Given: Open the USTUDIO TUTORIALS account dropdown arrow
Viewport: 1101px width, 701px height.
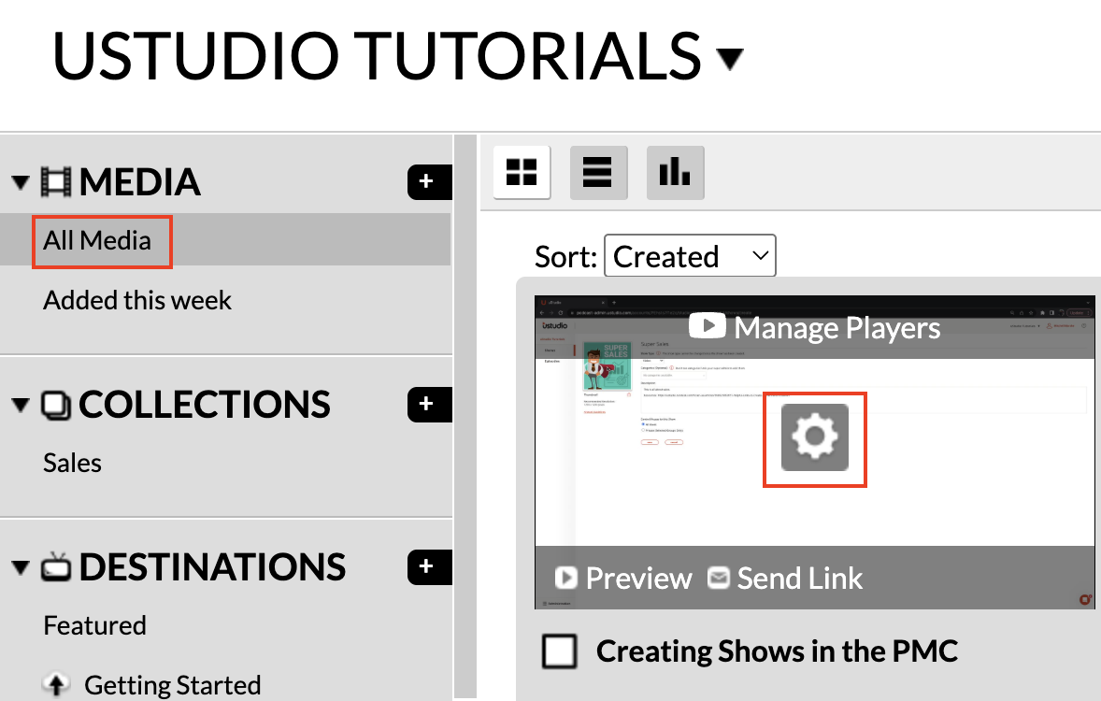Looking at the screenshot, I should (730, 59).
